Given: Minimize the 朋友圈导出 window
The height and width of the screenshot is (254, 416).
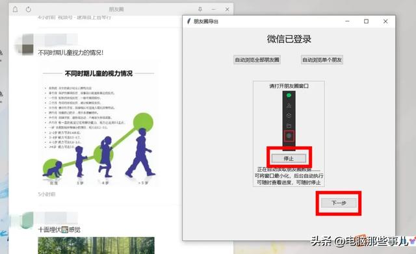Looking at the screenshot, I should coord(347,21).
